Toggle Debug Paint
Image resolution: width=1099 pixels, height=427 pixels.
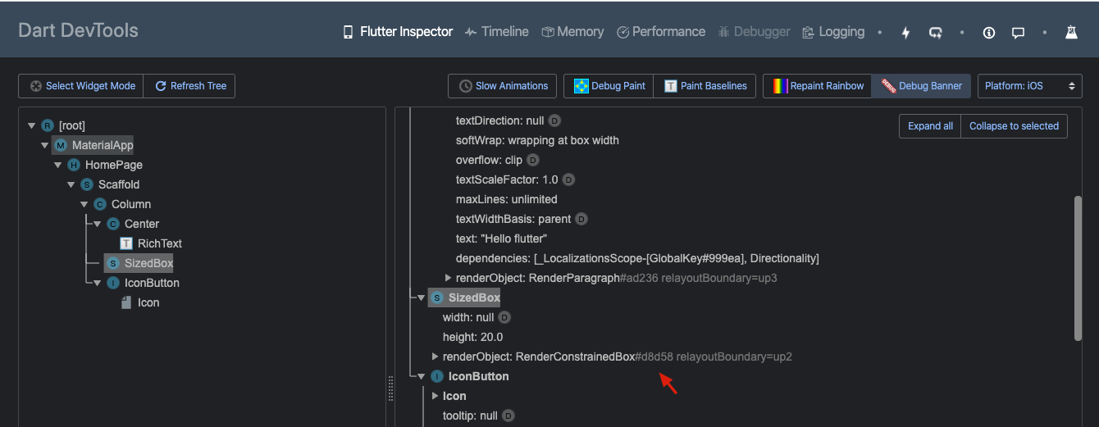[x=609, y=86]
